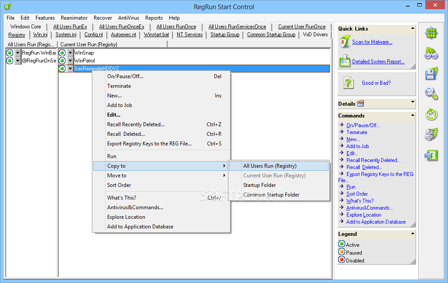
Task: Open dropdown arrow beside @RegRunOnSe
Action: point(17,61)
